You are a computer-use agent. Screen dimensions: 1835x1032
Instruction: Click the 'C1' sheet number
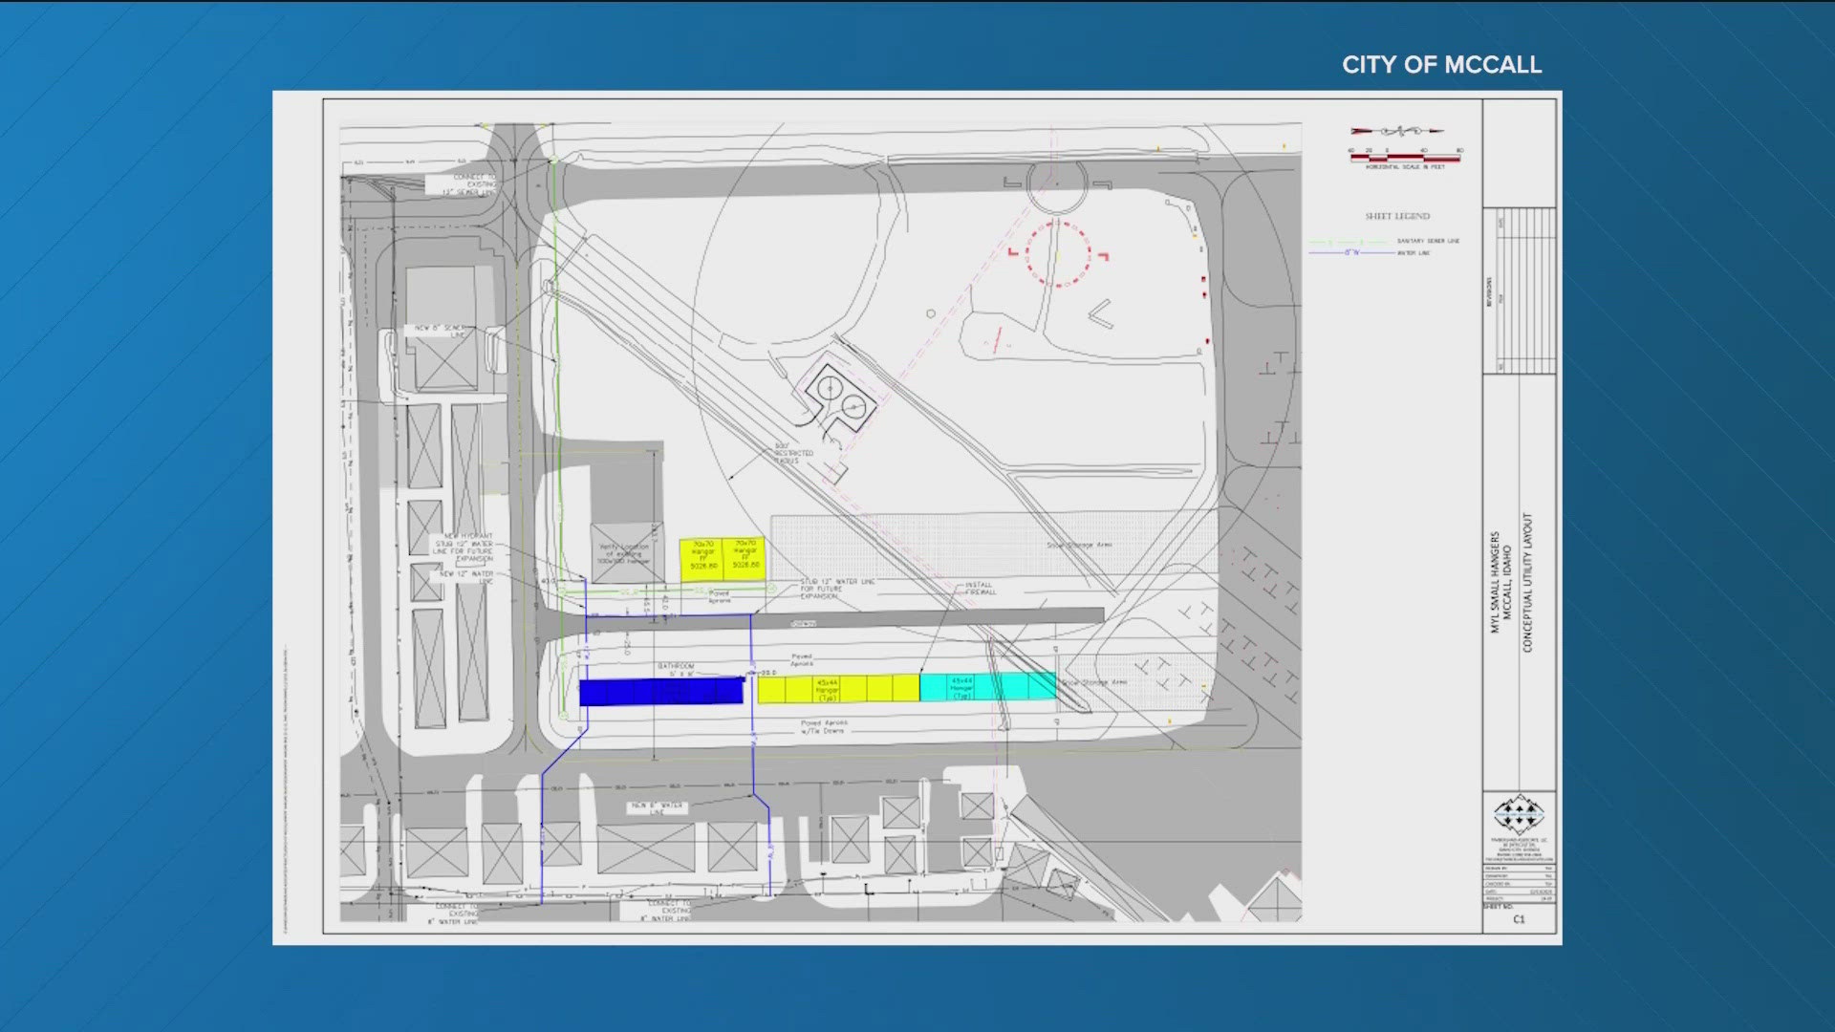tap(1520, 919)
